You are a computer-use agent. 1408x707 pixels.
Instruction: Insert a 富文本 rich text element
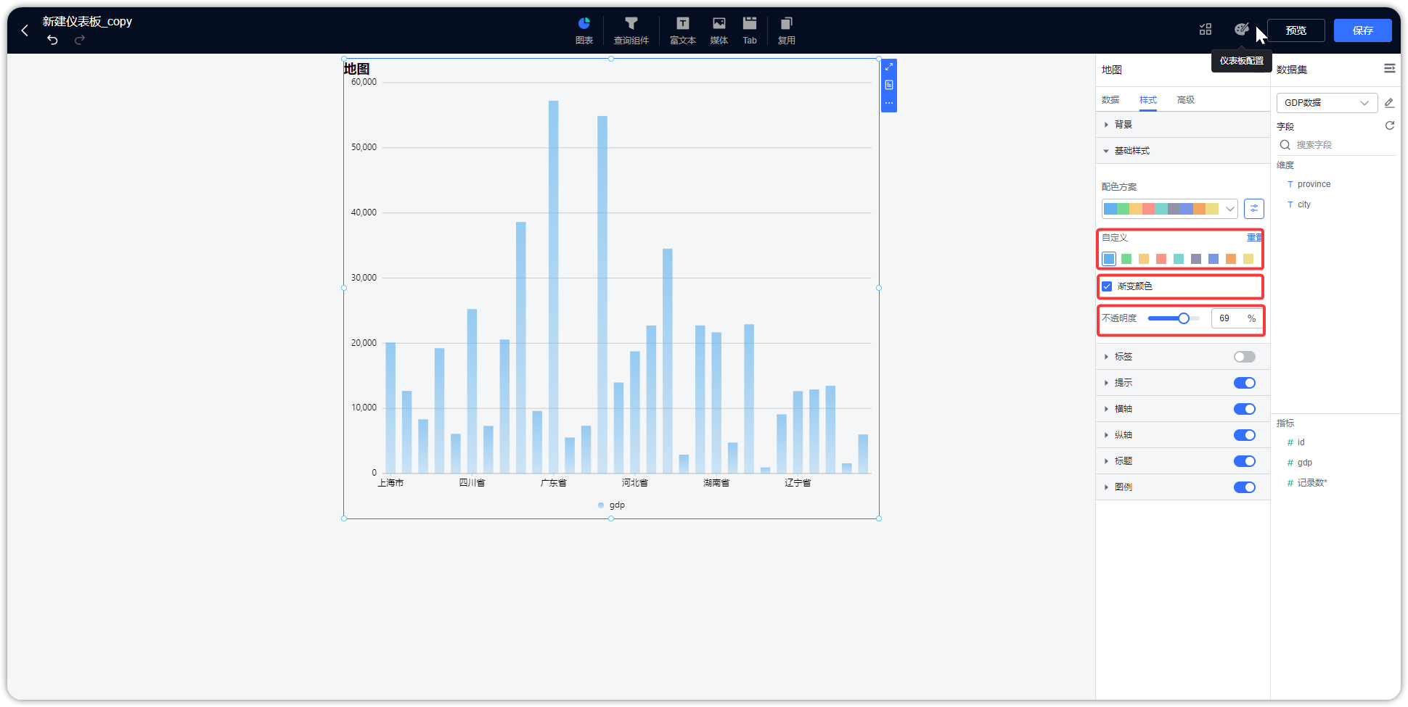pos(683,30)
